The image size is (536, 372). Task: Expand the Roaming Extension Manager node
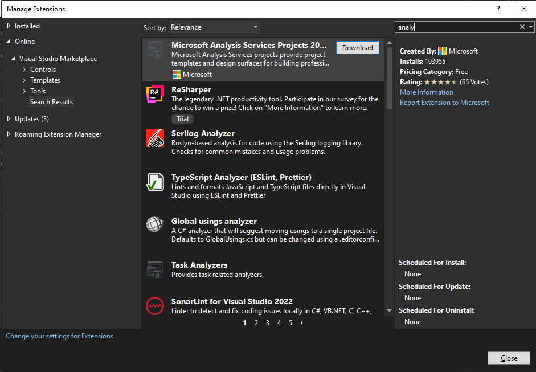click(9, 134)
